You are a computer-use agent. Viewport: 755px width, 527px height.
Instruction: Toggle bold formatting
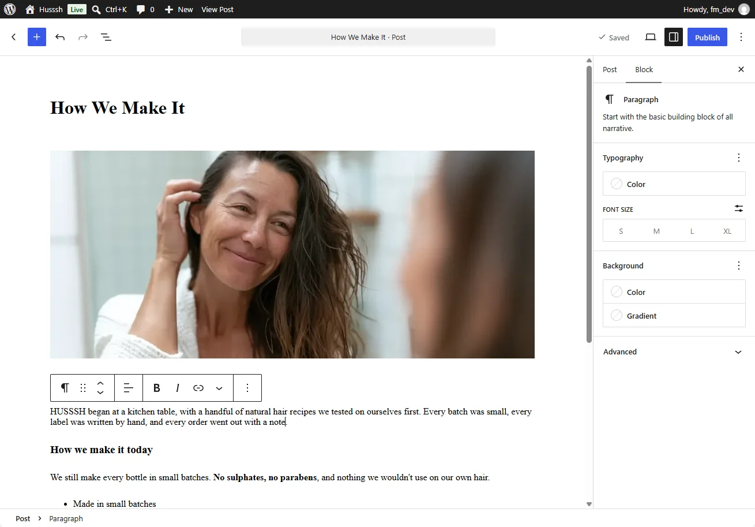[x=156, y=388]
